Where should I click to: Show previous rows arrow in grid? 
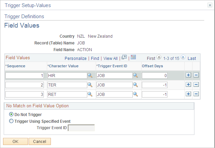tap(159, 57)
